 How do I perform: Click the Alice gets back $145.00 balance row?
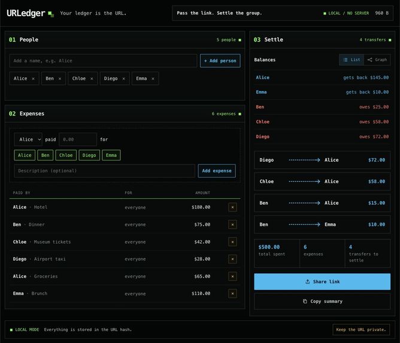click(322, 78)
